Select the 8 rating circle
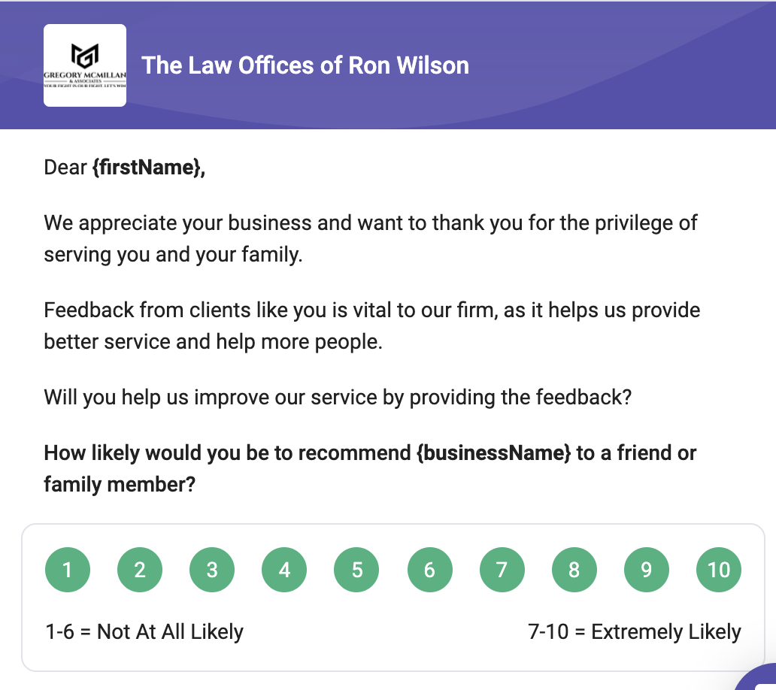 tap(574, 570)
